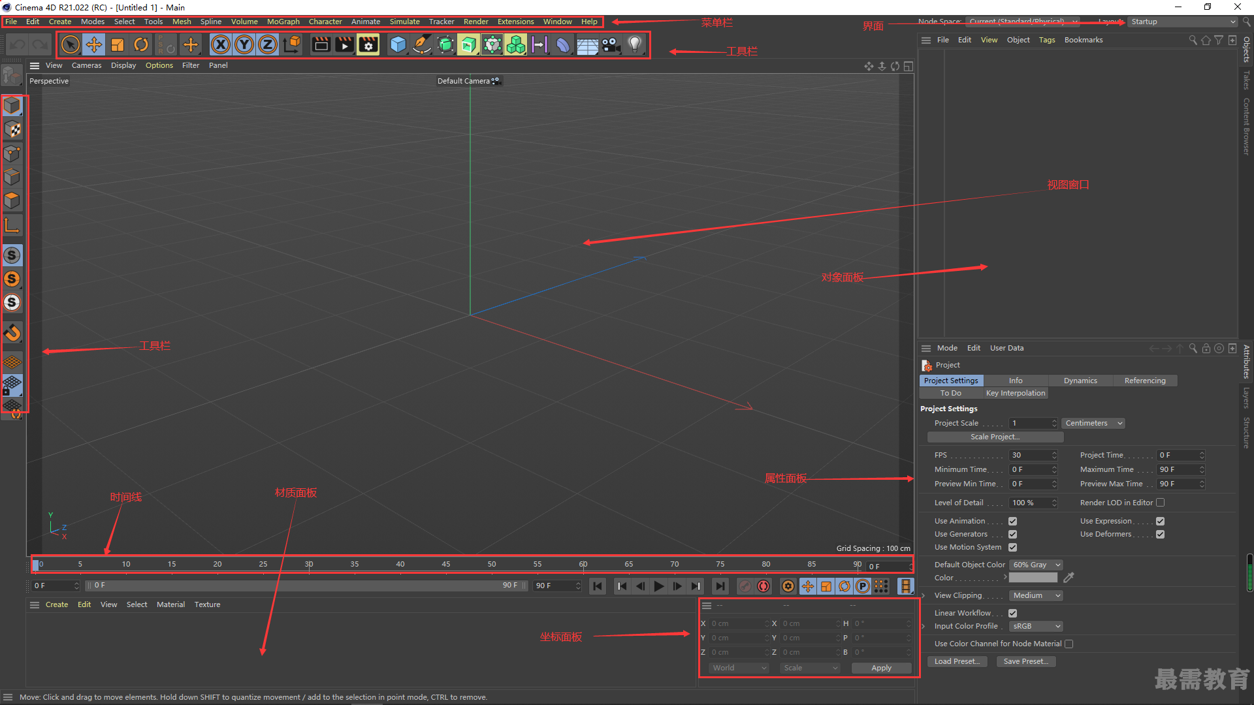Image resolution: width=1254 pixels, height=705 pixels.
Task: Open the Simulate menu
Action: tap(404, 22)
